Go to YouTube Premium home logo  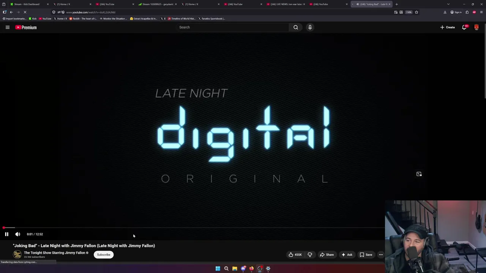pyautogui.click(x=26, y=27)
